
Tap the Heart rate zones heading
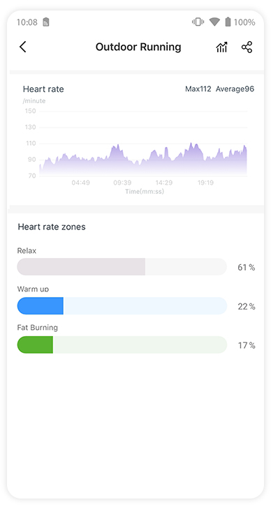pos(52,227)
